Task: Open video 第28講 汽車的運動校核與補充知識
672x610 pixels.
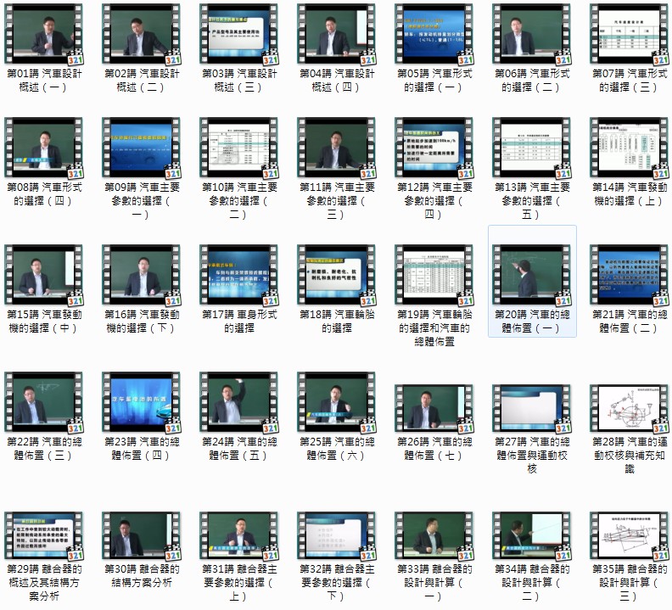Action: click(x=630, y=402)
